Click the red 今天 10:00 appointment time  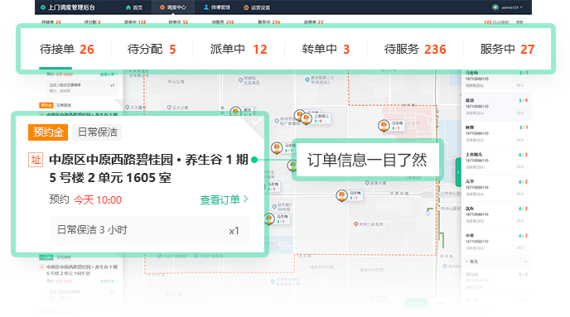click(x=98, y=199)
